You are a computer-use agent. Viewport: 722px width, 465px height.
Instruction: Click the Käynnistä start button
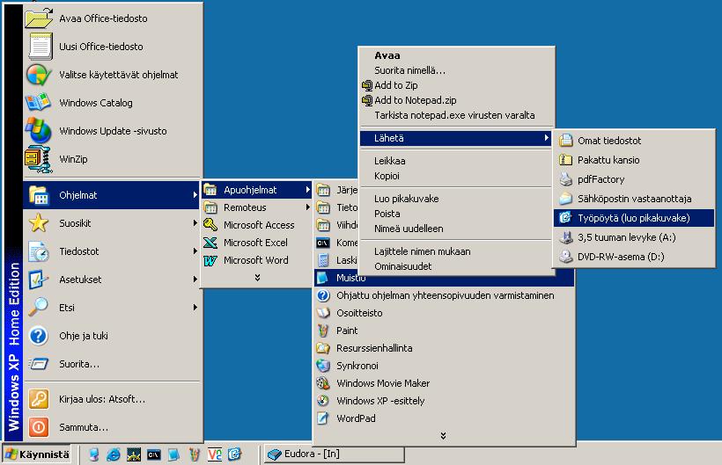(37, 454)
